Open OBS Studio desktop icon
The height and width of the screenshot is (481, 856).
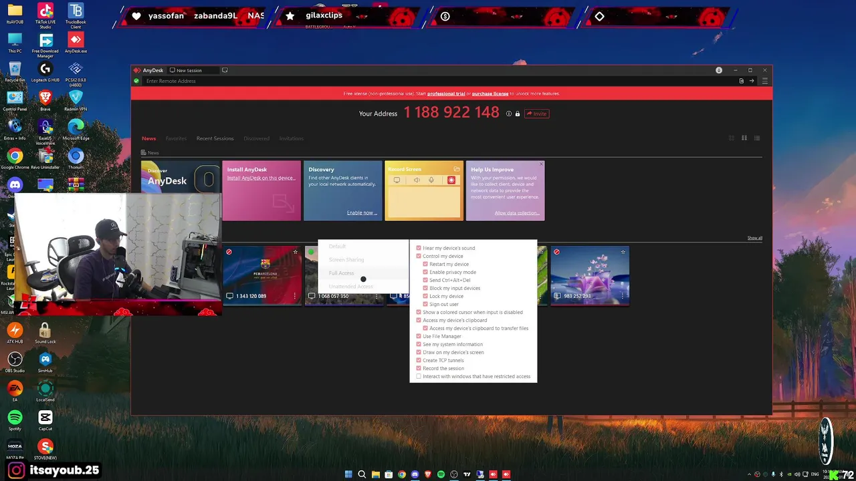pos(15,362)
